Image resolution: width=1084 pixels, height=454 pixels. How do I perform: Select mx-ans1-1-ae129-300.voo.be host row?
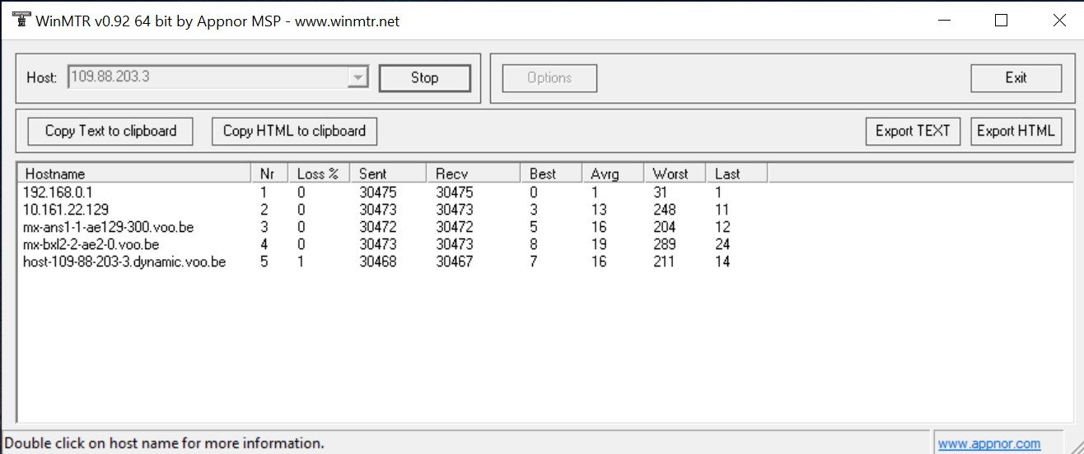(394, 227)
